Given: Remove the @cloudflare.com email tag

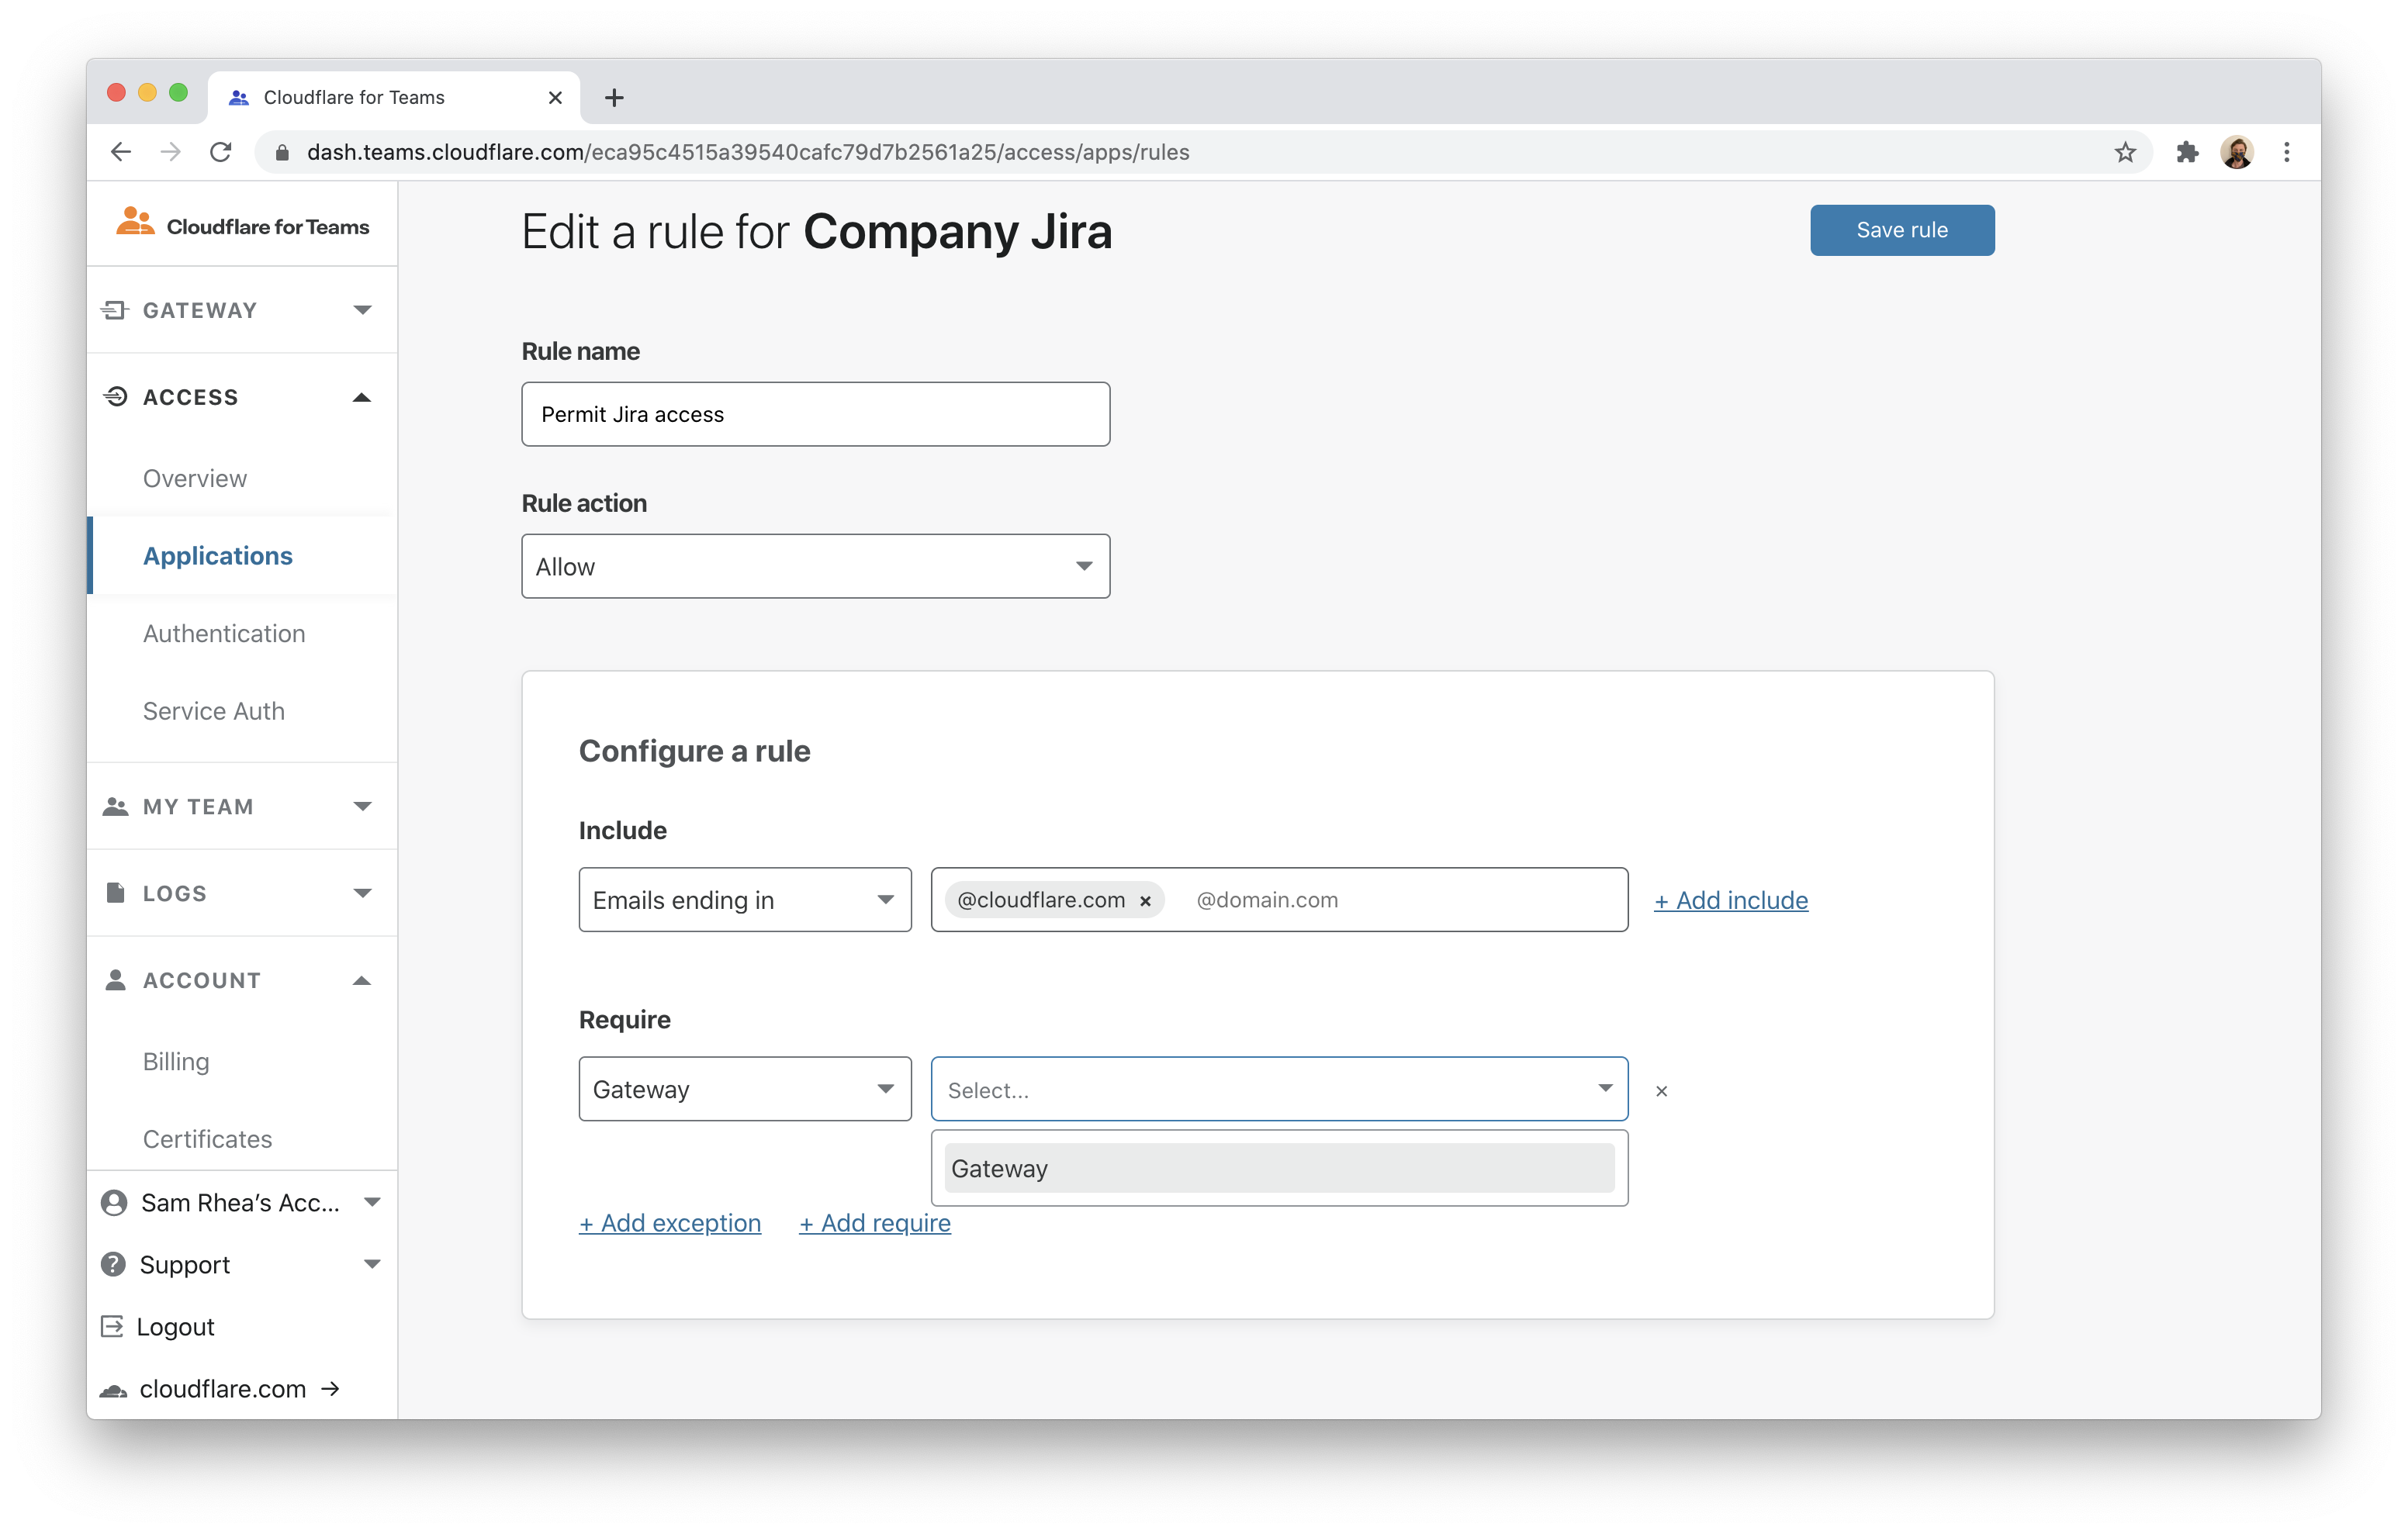Looking at the screenshot, I should coord(1146,901).
